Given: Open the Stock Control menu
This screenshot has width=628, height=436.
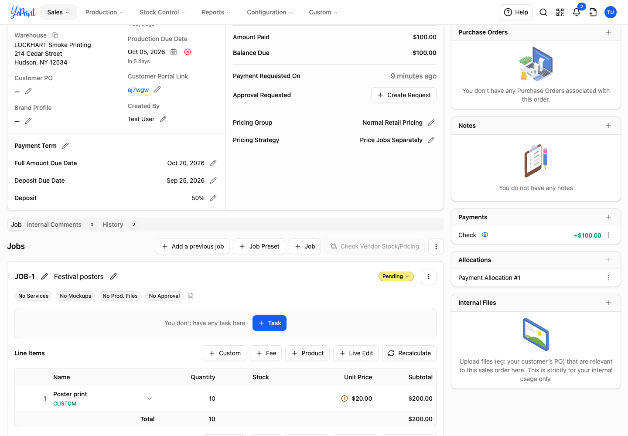Looking at the screenshot, I should coord(162,12).
